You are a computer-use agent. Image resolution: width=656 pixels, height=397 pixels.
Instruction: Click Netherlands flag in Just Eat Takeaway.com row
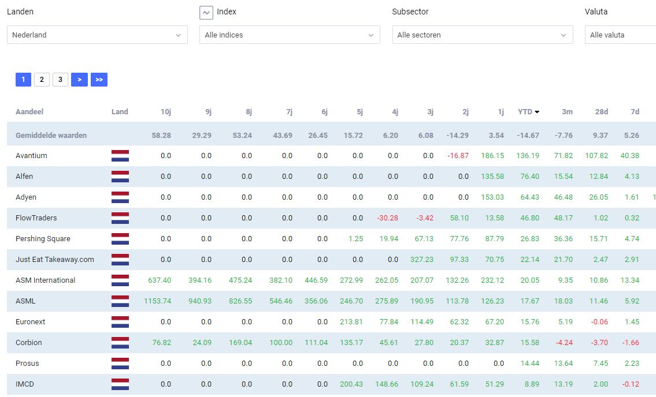(x=120, y=260)
